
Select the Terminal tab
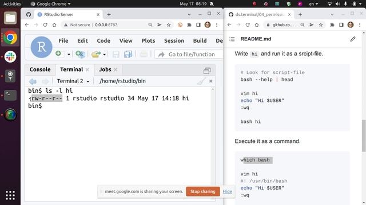tap(71, 69)
